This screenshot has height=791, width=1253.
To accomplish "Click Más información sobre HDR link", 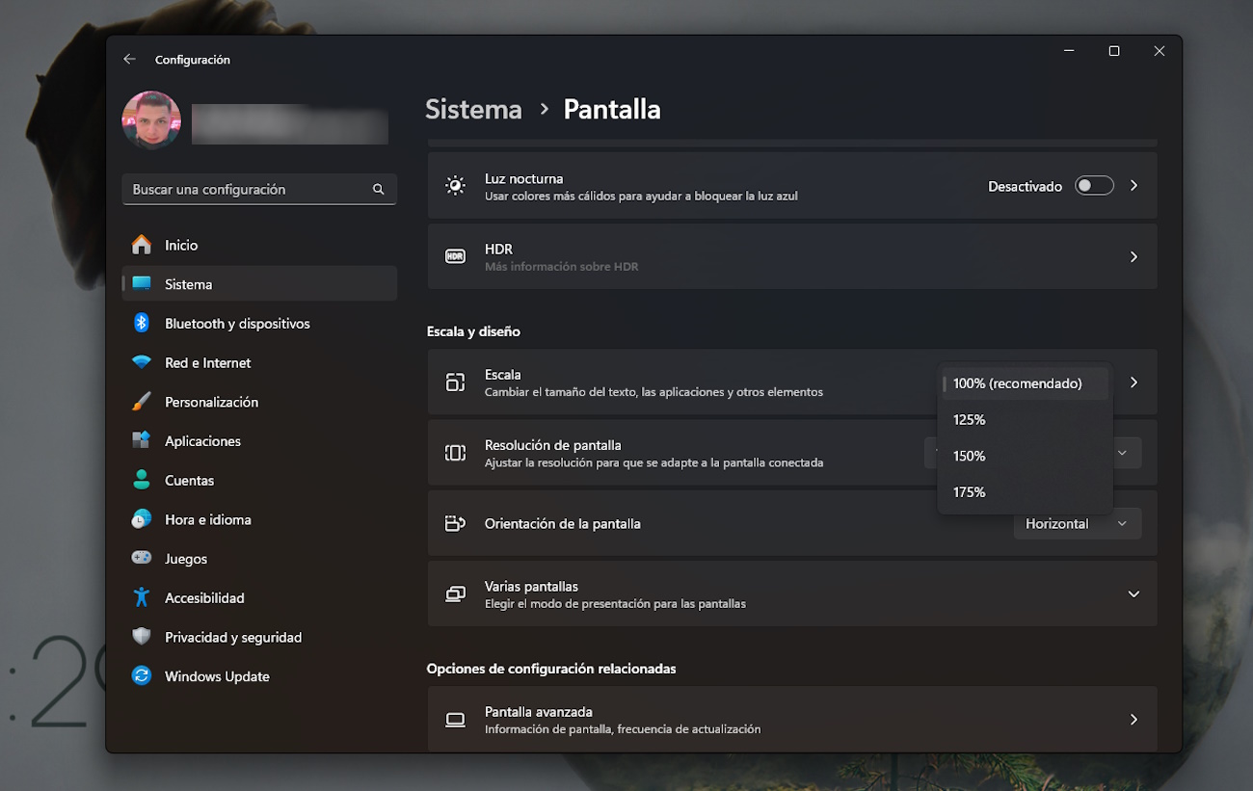I will [561, 267].
